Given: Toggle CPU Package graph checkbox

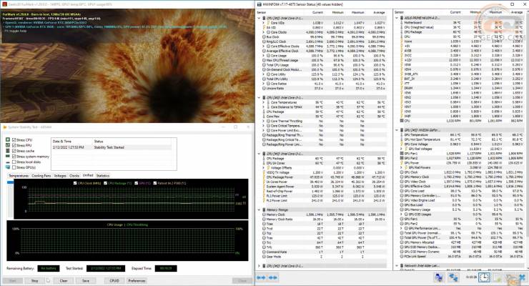Looking at the screenshot, I should point(105,183).
